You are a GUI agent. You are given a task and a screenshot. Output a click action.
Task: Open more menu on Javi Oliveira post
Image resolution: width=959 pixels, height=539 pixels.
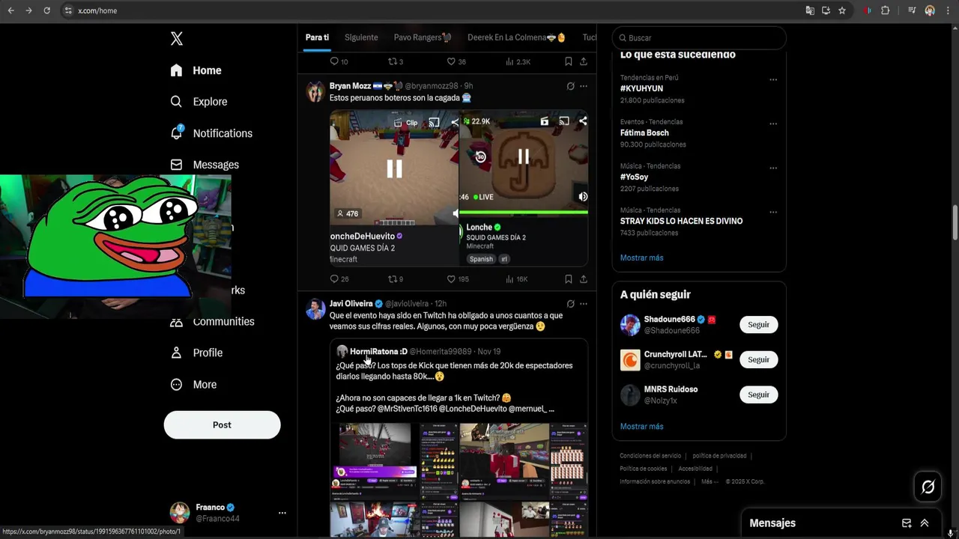(584, 304)
